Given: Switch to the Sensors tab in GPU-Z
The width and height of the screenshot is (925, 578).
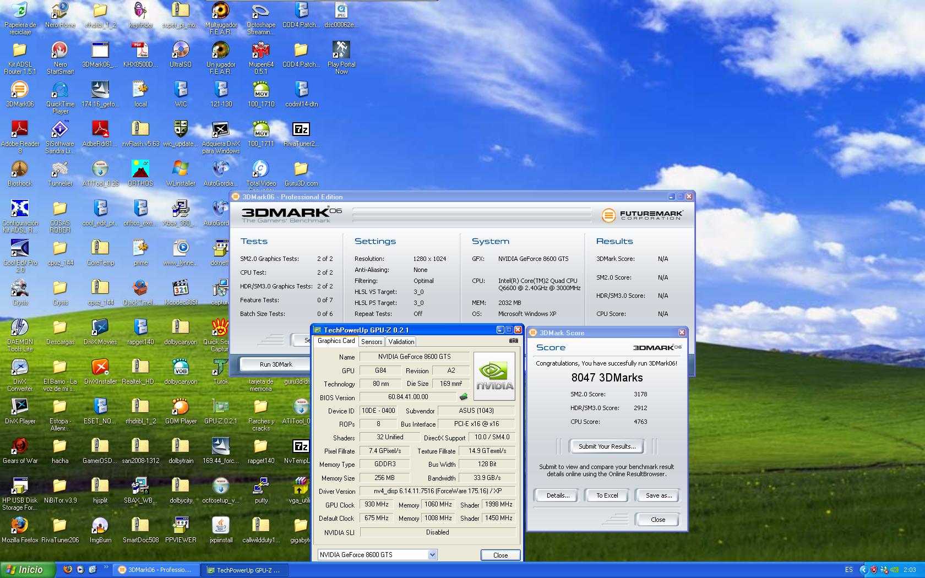Looking at the screenshot, I should click(x=372, y=341).
